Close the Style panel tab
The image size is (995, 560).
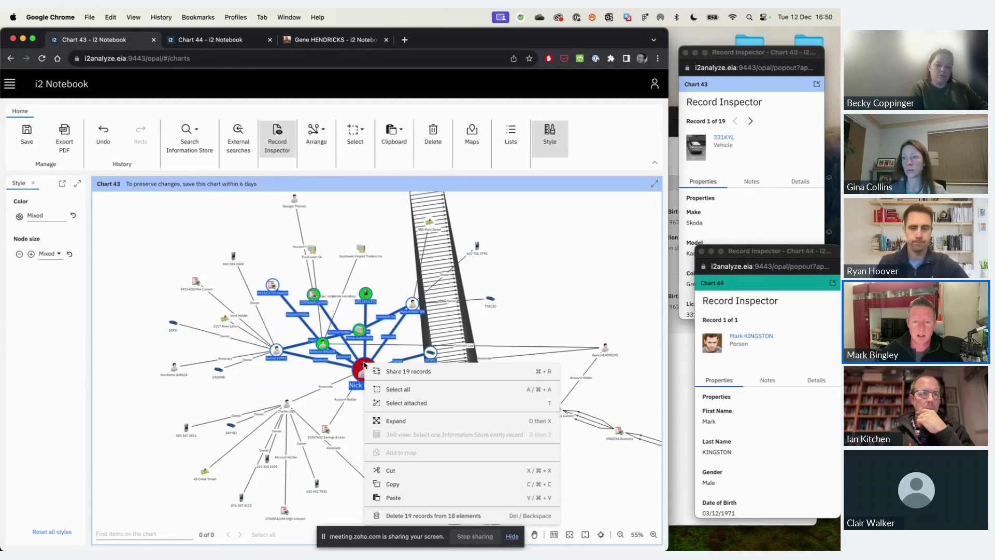click(x=33, y=183)
